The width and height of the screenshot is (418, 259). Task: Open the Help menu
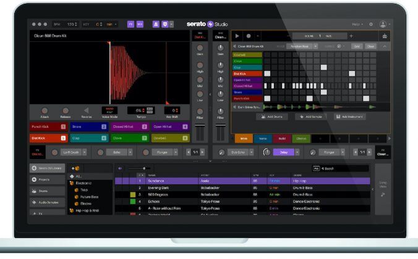click(x=357, y=24)
